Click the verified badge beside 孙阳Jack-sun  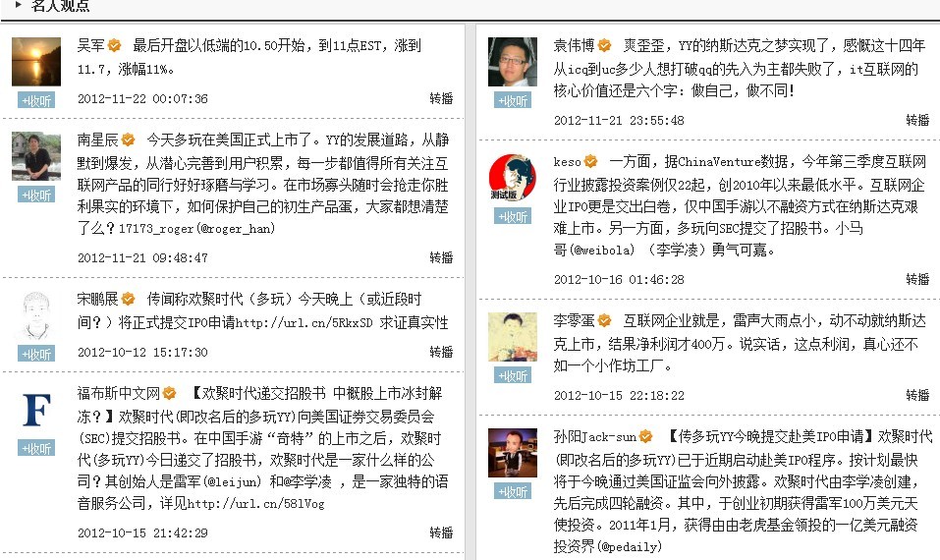tap(645, 436)
